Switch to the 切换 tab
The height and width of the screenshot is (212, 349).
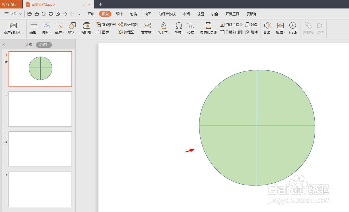click(134, 14)
